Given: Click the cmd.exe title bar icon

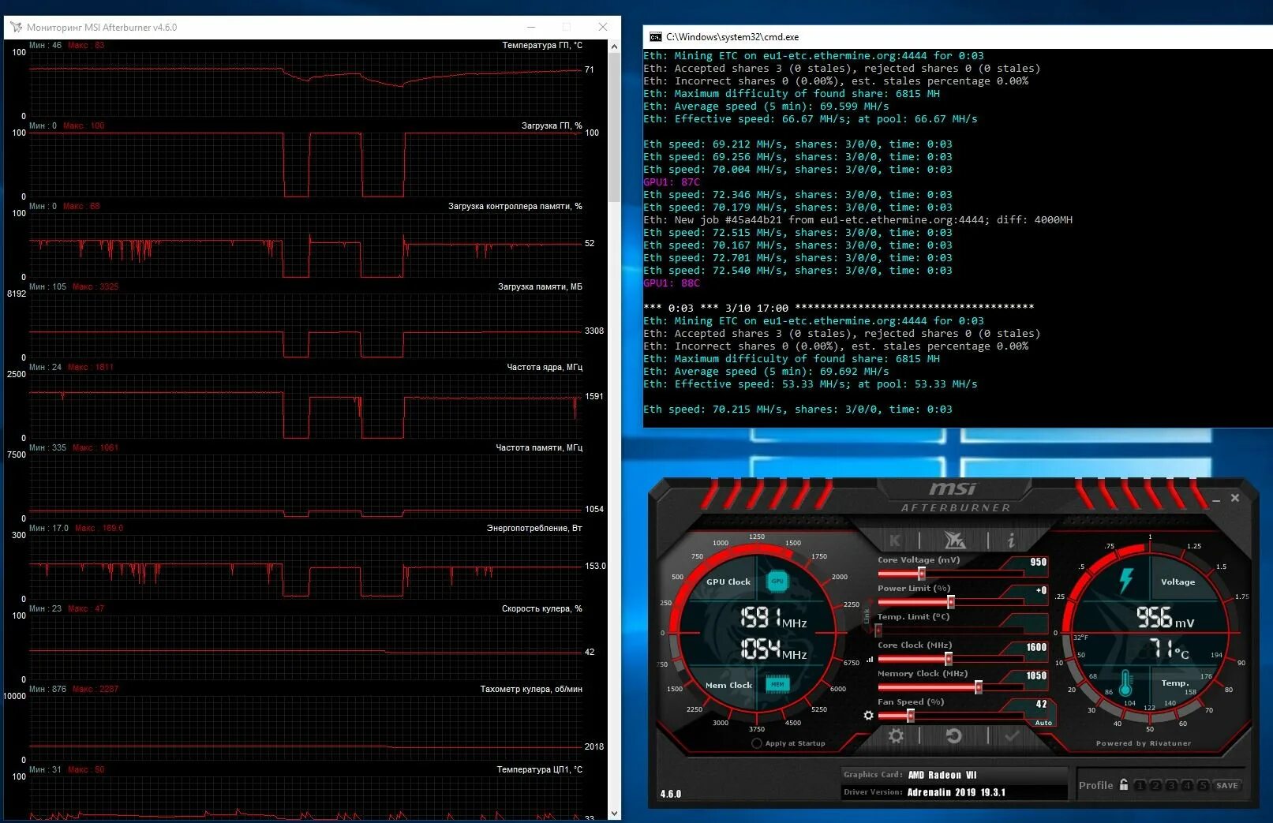Looking at the screenshot, I should [655, 37].
